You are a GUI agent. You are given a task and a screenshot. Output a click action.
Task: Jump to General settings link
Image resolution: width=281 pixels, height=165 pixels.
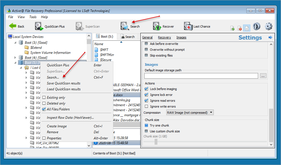147,37
